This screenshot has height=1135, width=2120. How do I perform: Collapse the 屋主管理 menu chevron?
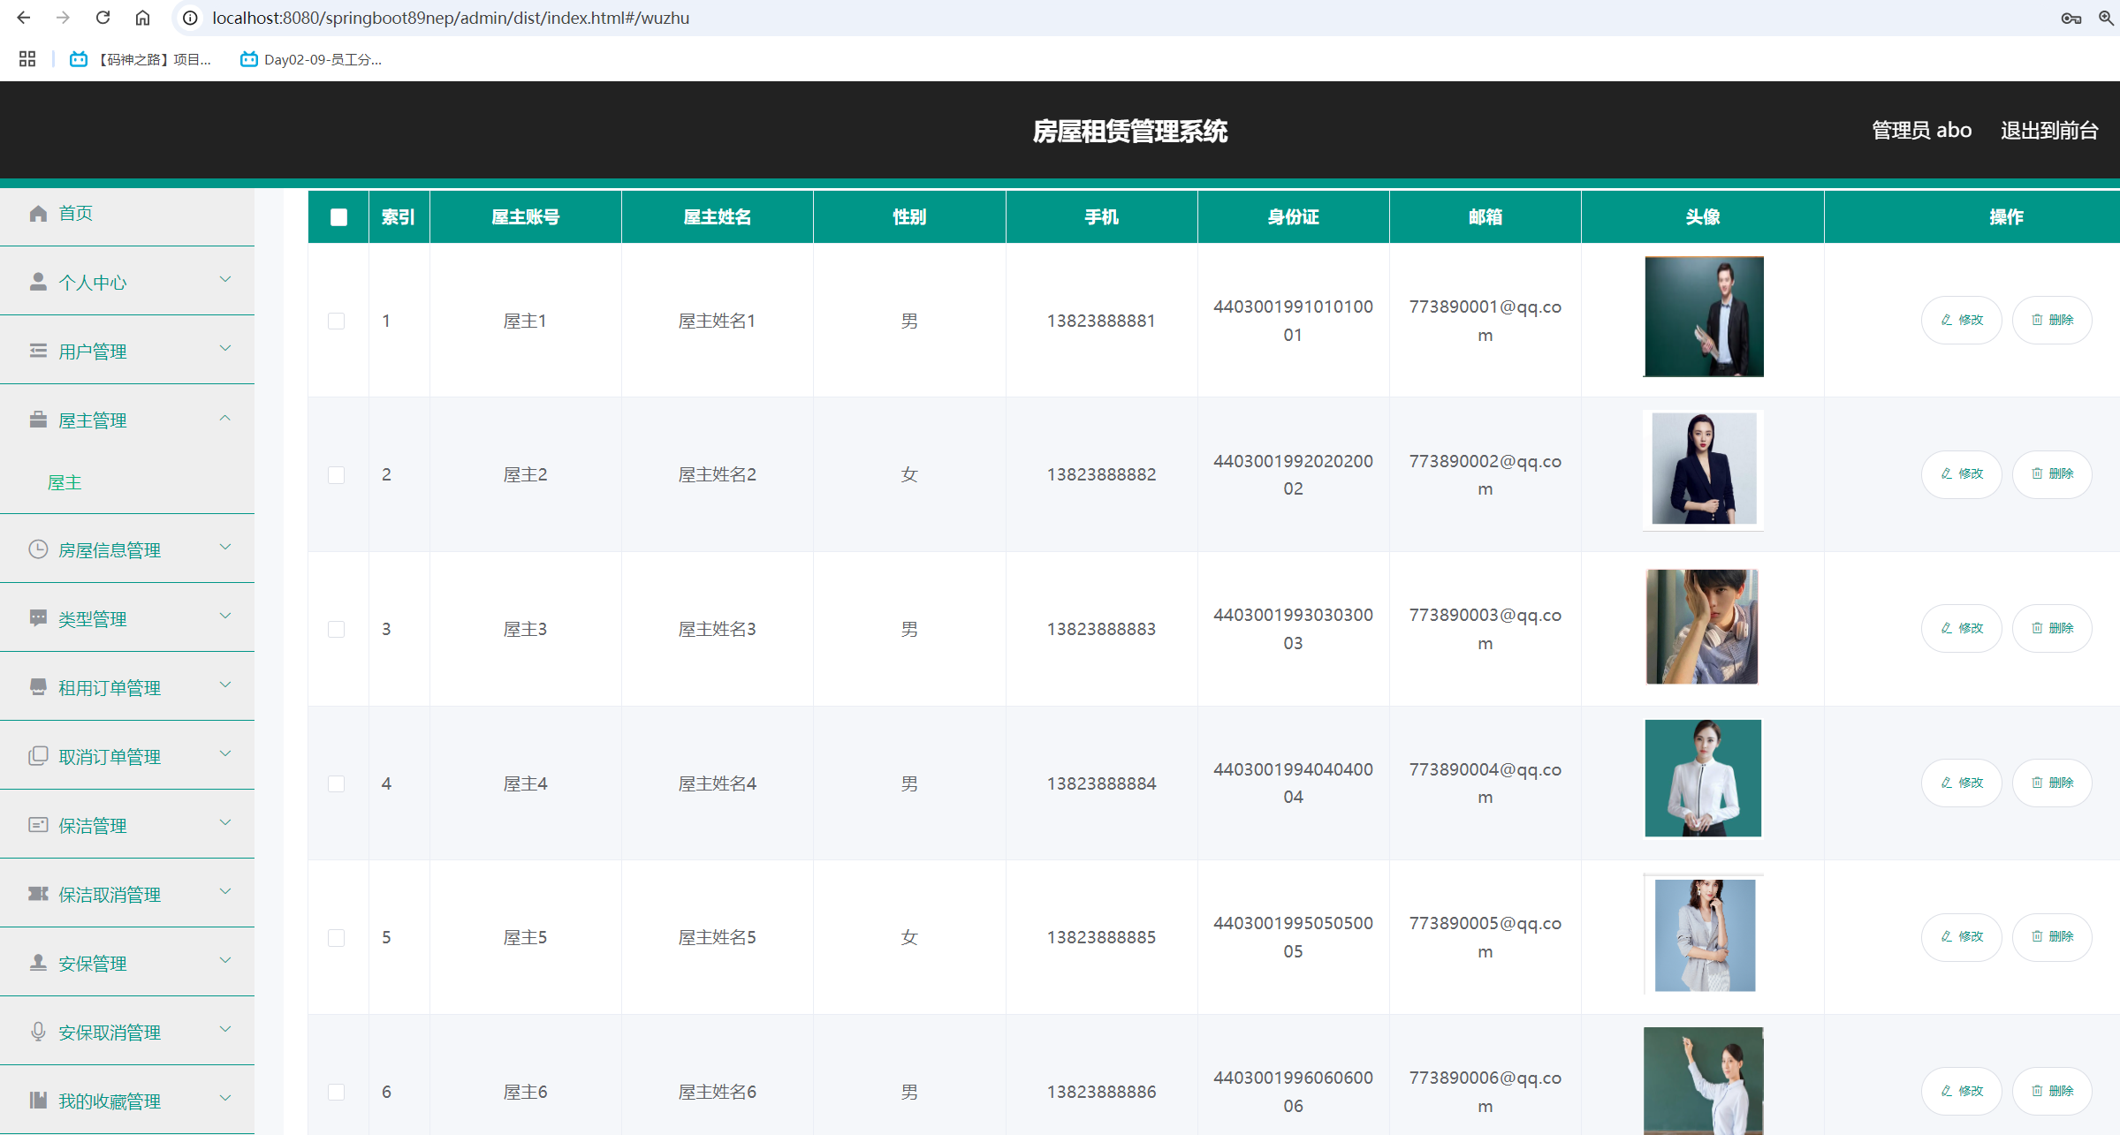tap(225, 418)
